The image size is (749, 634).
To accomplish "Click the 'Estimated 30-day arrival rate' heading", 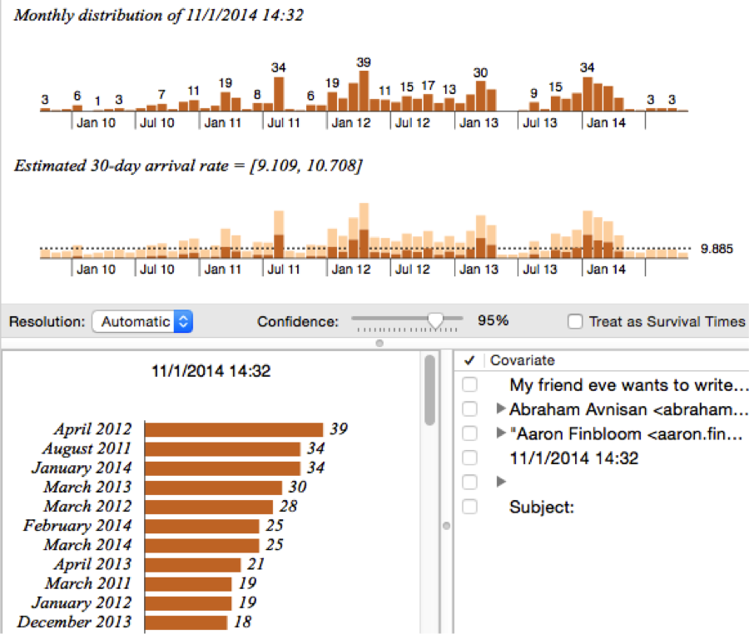I will point(188,166).
